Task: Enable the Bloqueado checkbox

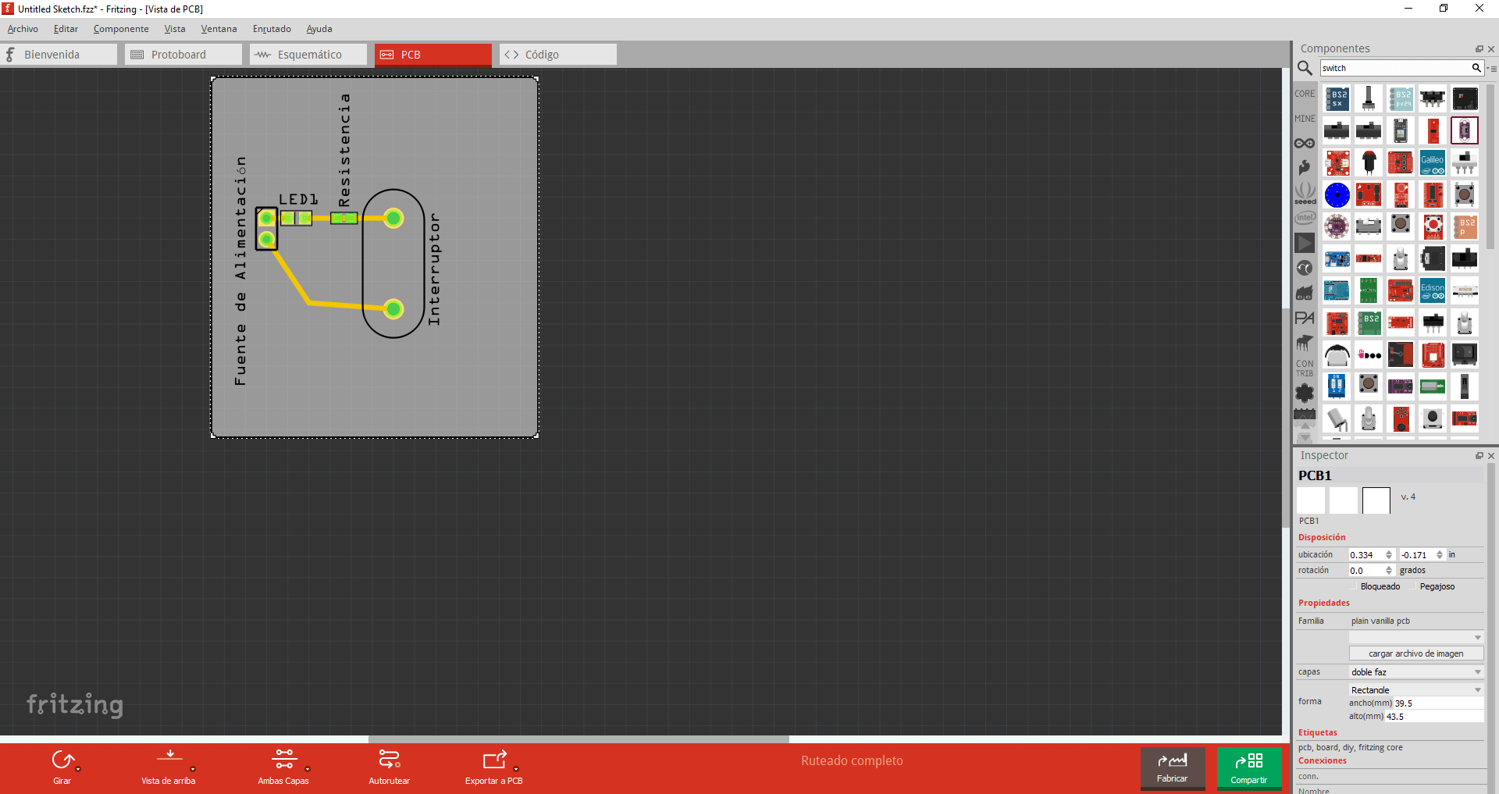Action: point(1355,587)
